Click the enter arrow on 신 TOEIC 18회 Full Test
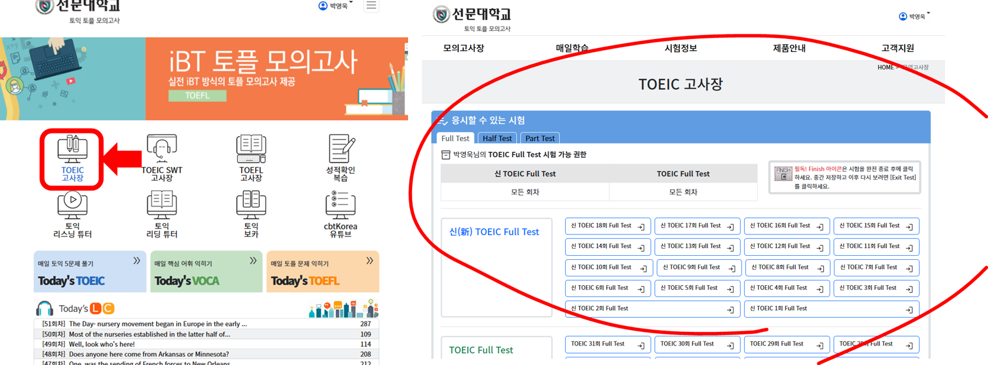The height and width of the screenshot is (365, 988). [641, 227]
